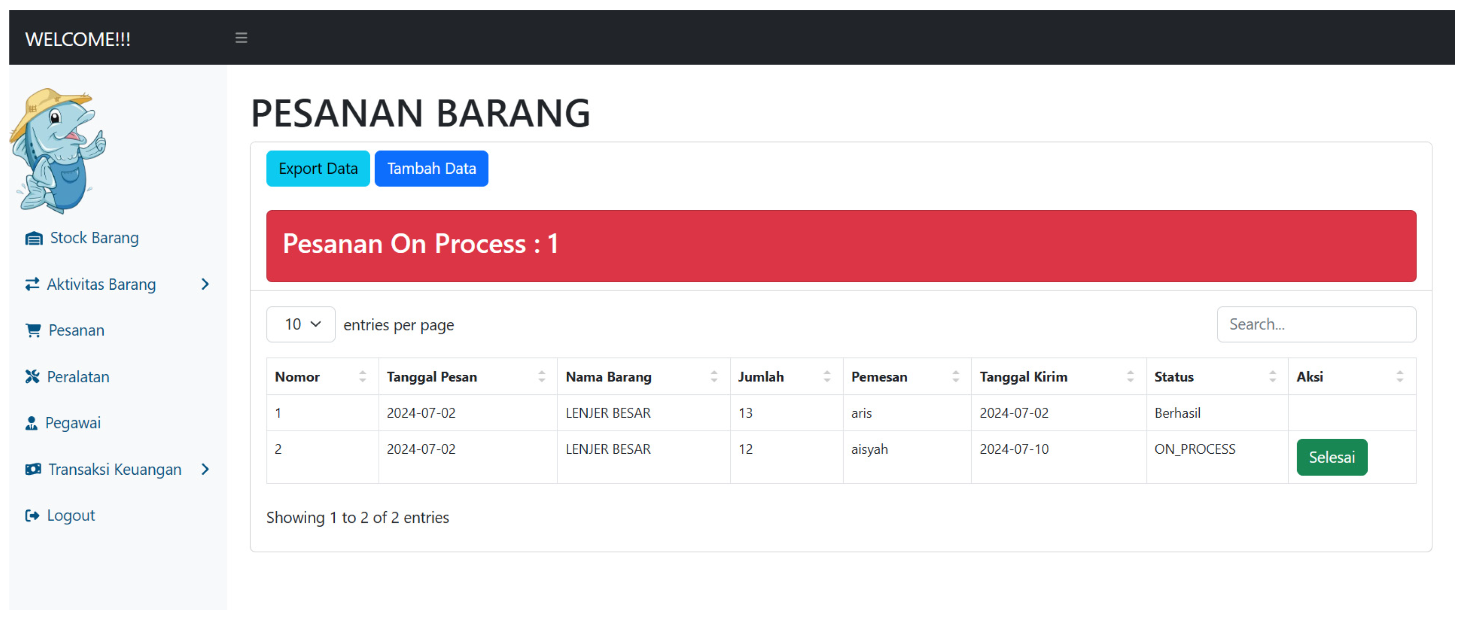Click the Aktivitas Barang exchange arrows icon
Screen dimensions: 1464x621
point(32,284)
